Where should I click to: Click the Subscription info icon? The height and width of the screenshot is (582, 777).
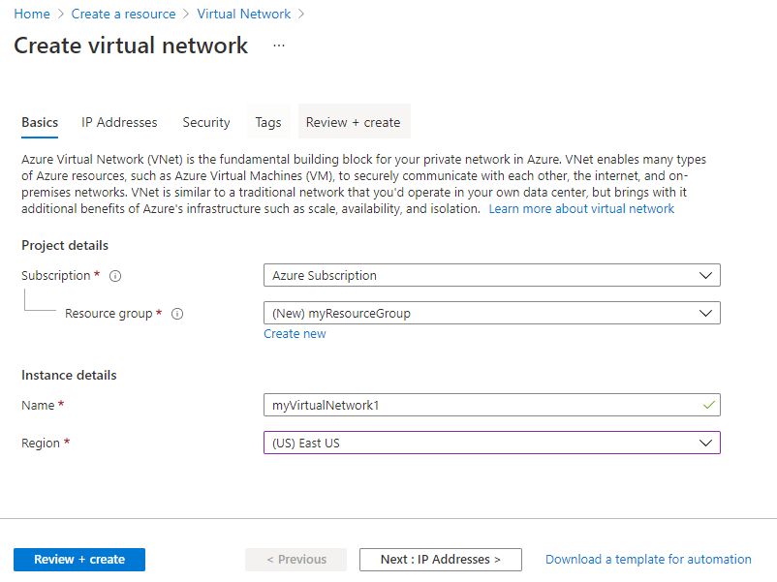115,276
